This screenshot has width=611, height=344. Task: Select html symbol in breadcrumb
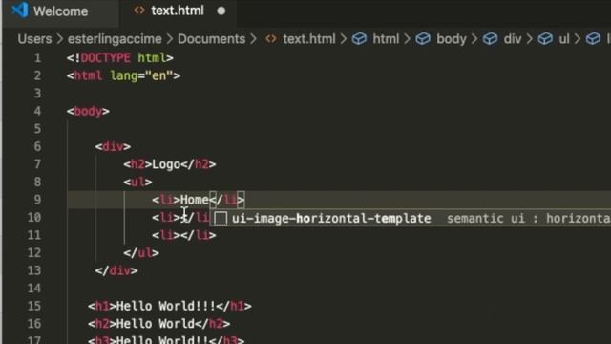click(386, 39)
